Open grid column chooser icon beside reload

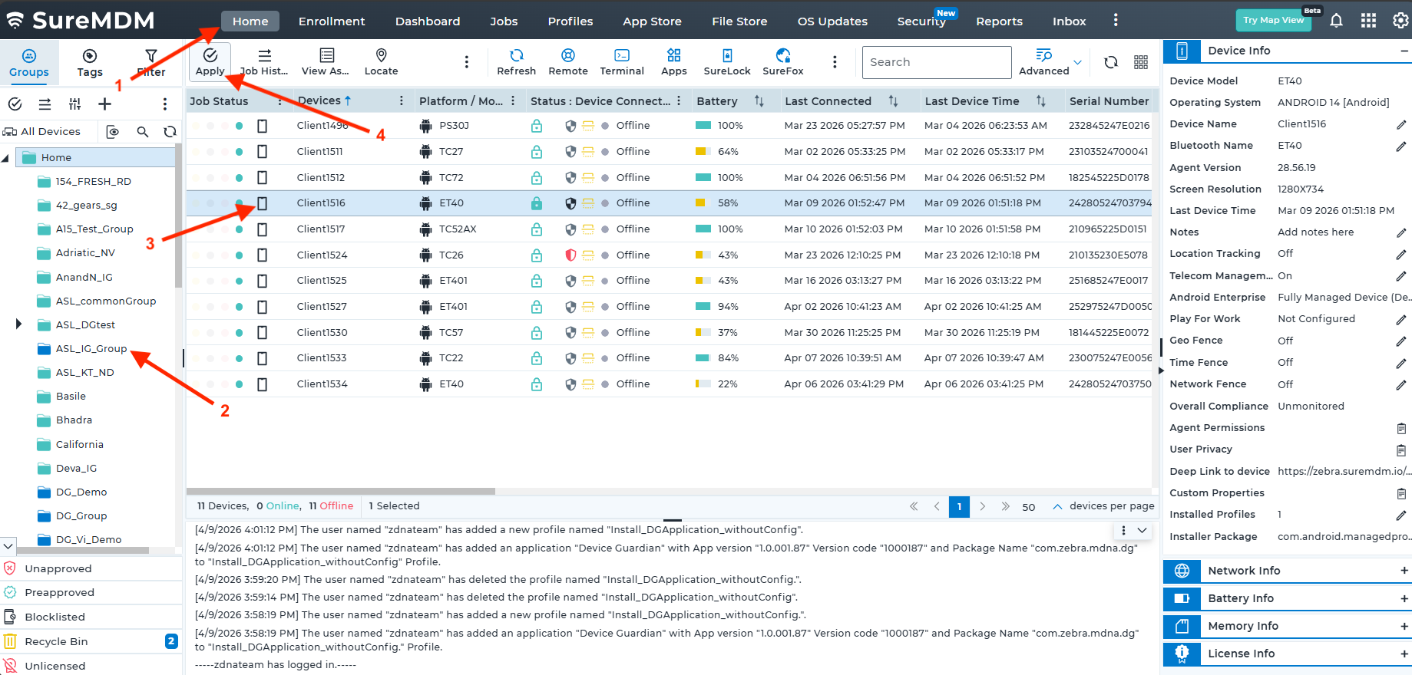click(x=1141, y=62)
